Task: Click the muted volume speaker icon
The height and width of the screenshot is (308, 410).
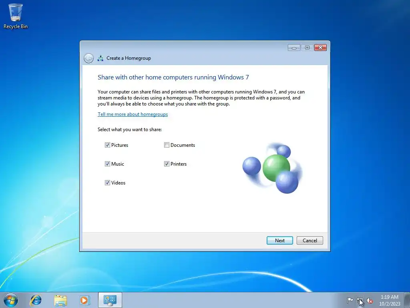Action: coord(370,300)
